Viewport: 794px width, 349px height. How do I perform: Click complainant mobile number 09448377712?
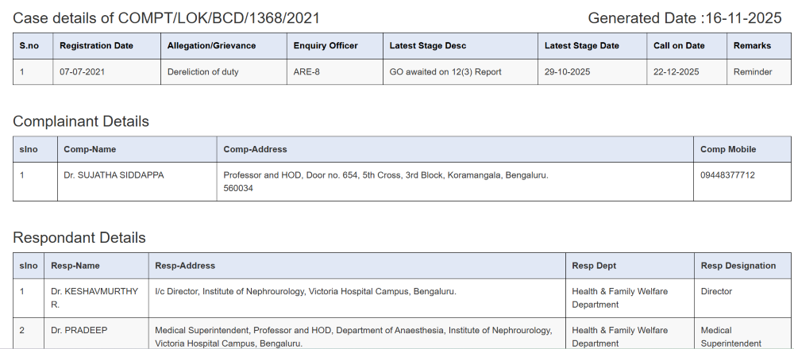click(x=727, y=174)
